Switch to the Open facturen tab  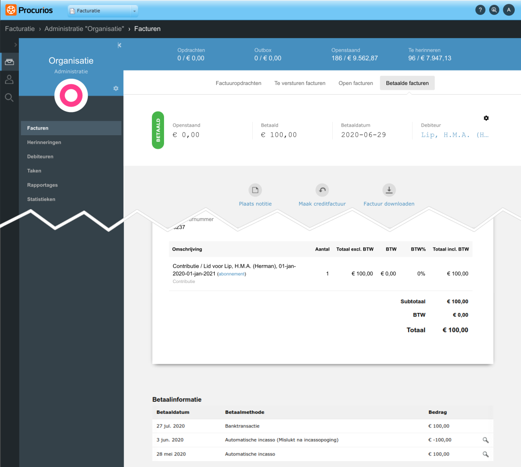point(356,83)
